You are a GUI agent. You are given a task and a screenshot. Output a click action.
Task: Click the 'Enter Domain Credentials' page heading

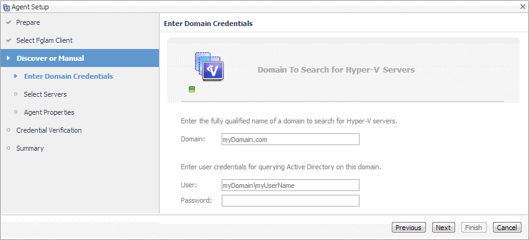[208, 24]
